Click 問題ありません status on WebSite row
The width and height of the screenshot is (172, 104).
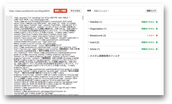[148, 22]
